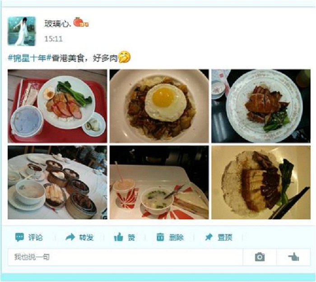Click the thumbs-up like icon

tap(118, 237)
